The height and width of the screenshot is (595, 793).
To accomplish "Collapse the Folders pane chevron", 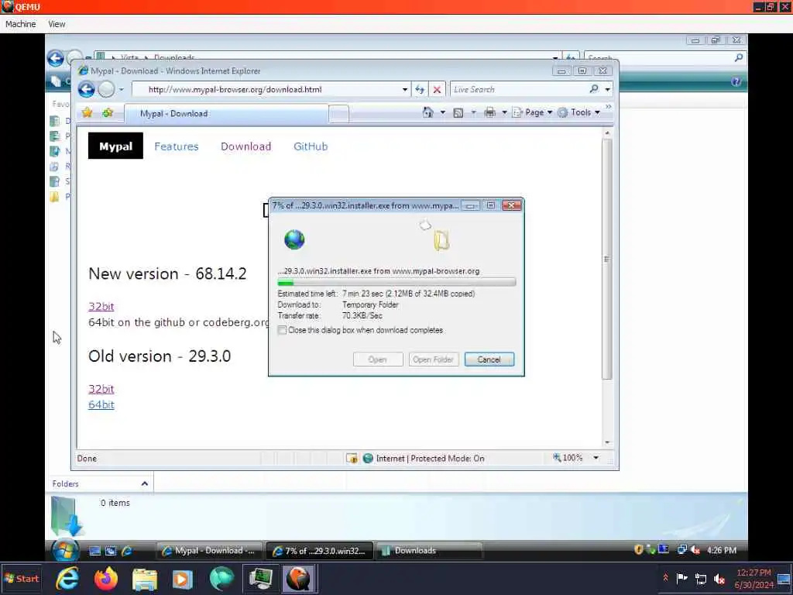I will 145,483.
